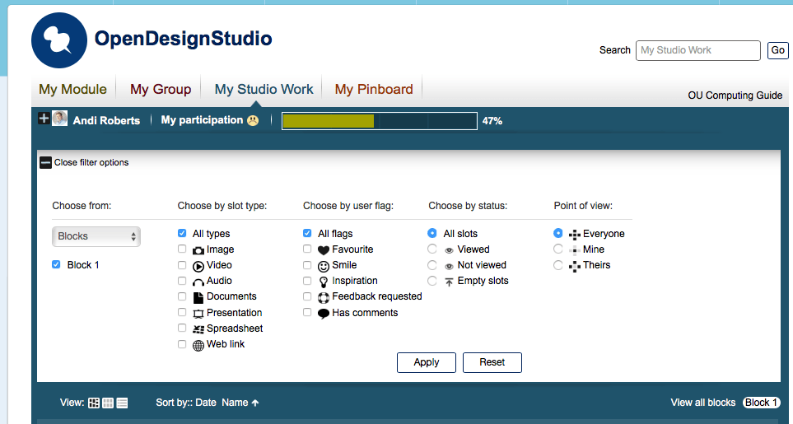Screen dimensions: 793x424
Task: Click the Has comments speech bubble icon
Action: click(324, 314)
